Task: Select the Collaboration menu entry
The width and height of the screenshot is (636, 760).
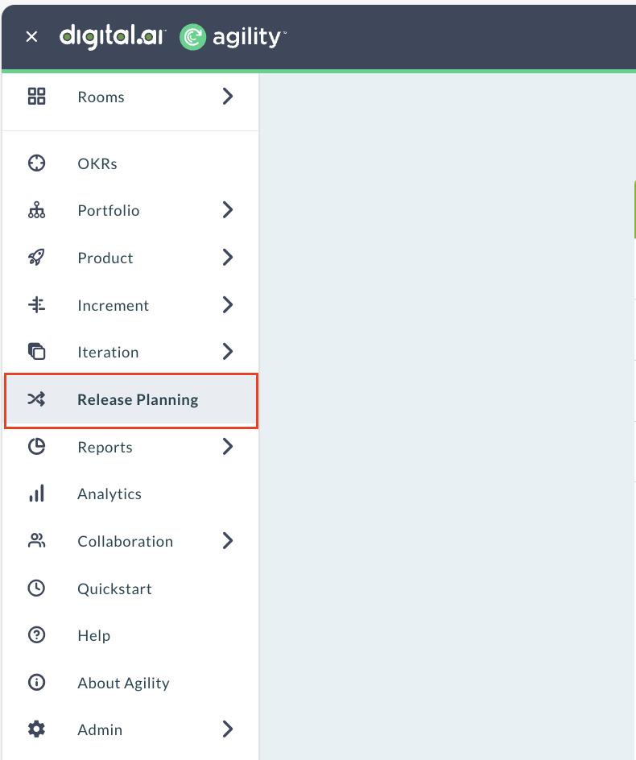Action: click(x=125, y=540)
